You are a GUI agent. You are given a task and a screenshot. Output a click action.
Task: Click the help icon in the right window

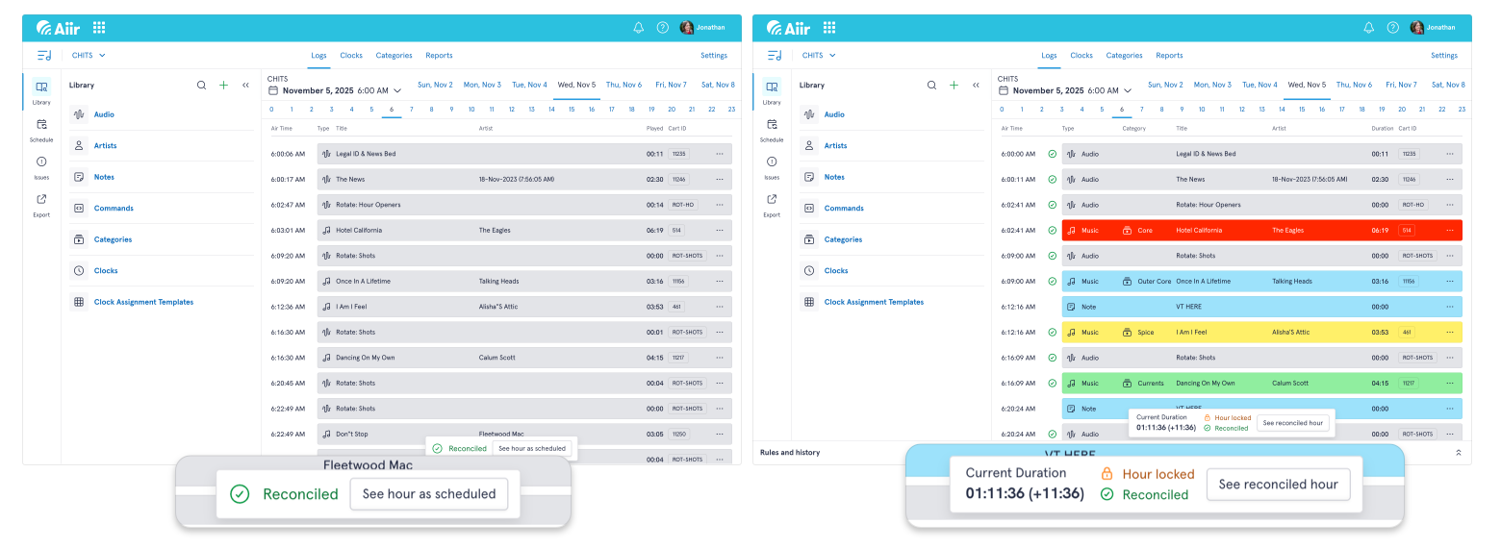(1392, 28)
